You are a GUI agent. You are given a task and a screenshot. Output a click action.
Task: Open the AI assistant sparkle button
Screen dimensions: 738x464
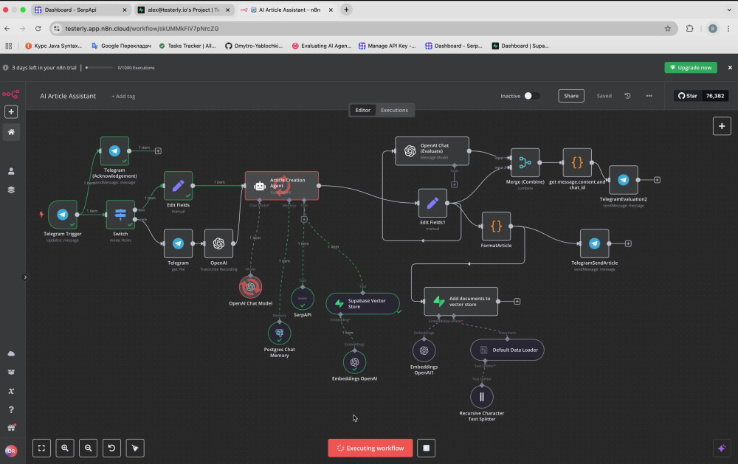722,448
